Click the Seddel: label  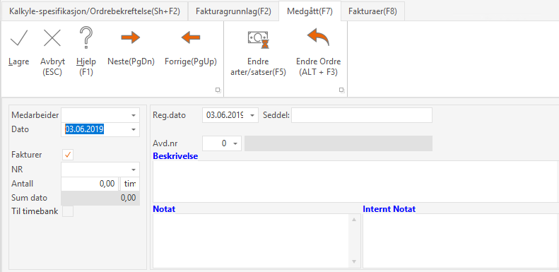point(276,115)
